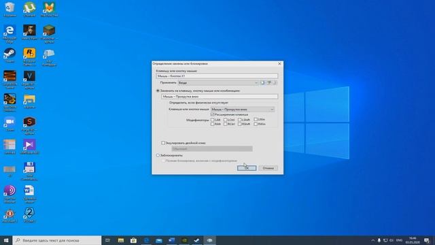Toggle the extended key checkbox

click(213, 114)
